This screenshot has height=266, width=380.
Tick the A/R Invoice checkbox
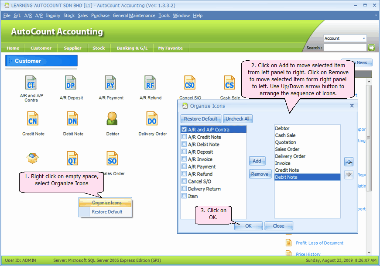coord(184,159)
